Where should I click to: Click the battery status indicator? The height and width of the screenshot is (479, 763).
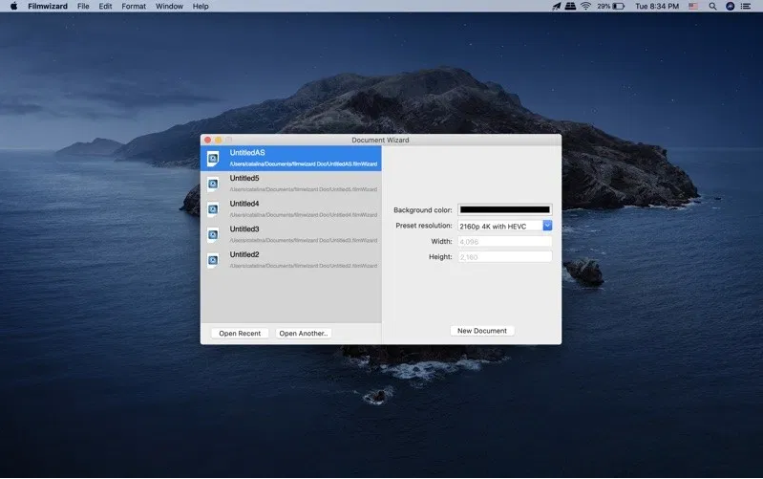[618, 6]
